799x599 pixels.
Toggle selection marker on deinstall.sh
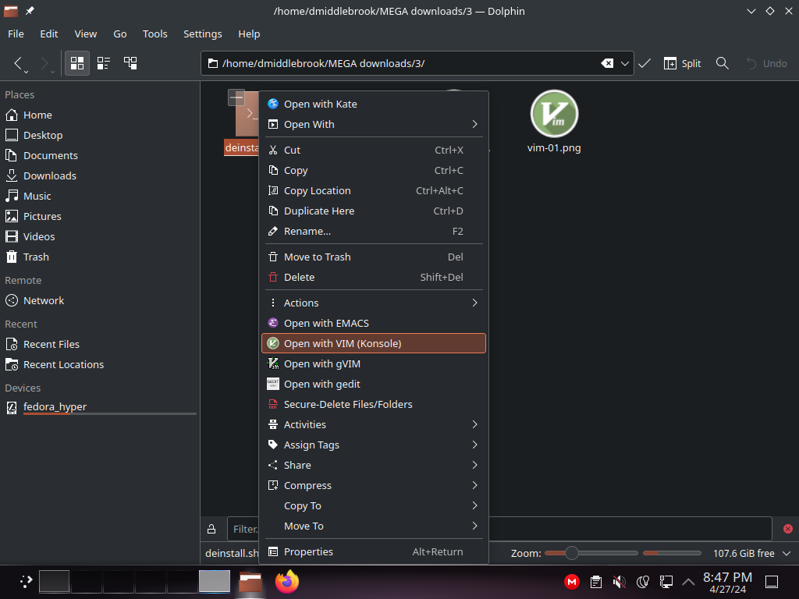pyautogui.click(x=236, y=97)
